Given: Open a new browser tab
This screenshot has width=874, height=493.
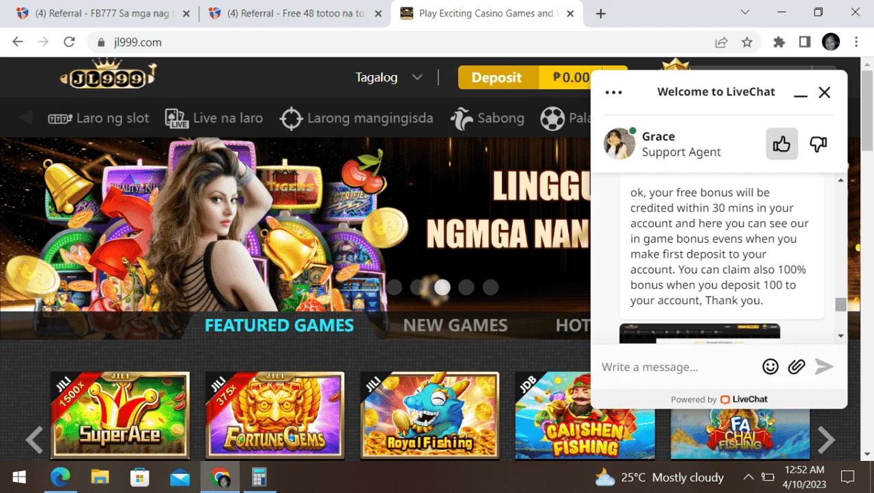Looking at the screenshot, I should (x=601, y=14).
